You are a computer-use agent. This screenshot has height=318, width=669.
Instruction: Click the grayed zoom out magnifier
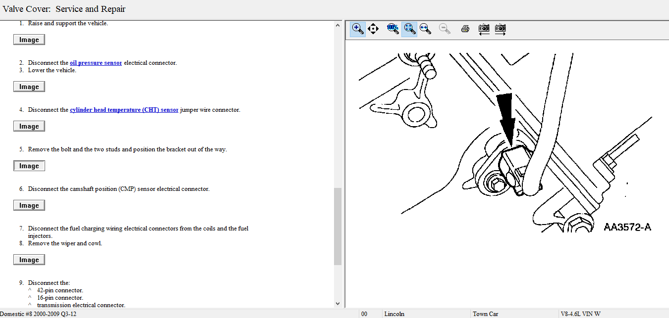pyautogui.click(x=445, y=29)
